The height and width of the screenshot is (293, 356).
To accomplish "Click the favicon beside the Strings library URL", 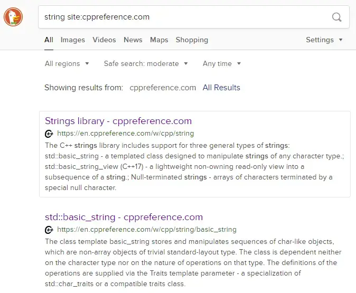I will point(49,134).
